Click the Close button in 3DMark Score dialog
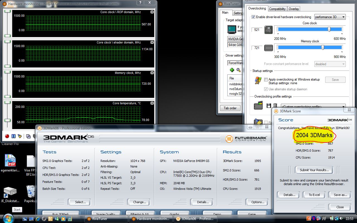 click(x=340, y=207)
